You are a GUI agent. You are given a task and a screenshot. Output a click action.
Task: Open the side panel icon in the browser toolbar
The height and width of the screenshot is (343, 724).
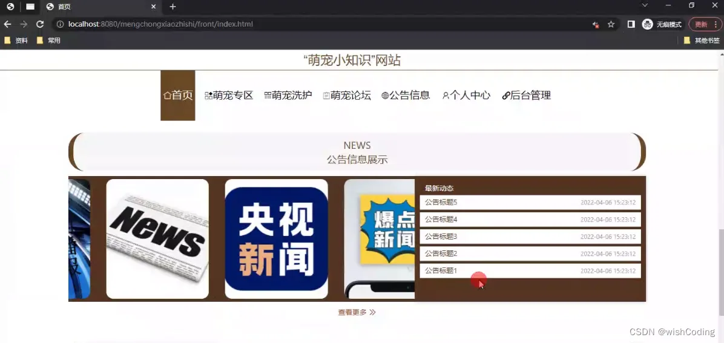(x=631, y=24)
